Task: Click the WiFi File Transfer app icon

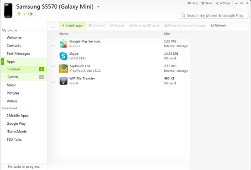Action: click(63, 81)
